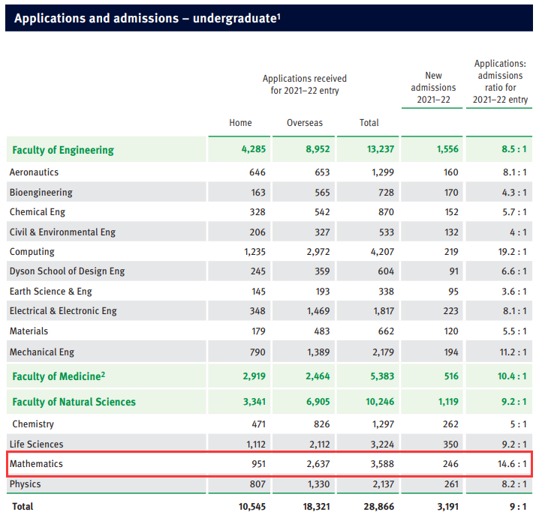Screen dimensions: 536x521
Task: Click Mathematics ratio 14.6 : 1
Action: (x=513, y=464)
